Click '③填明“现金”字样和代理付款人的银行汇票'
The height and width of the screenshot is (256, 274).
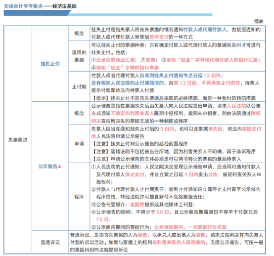[x=210, y=60]
